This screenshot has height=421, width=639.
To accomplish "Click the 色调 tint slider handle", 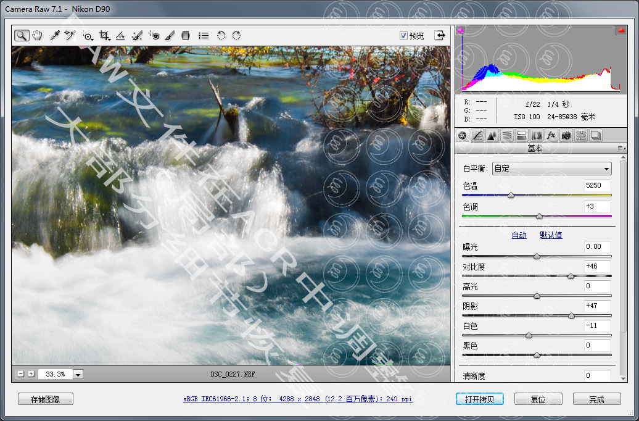I will 539,216.
